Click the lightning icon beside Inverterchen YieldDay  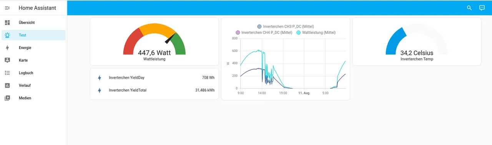(100, 78)
